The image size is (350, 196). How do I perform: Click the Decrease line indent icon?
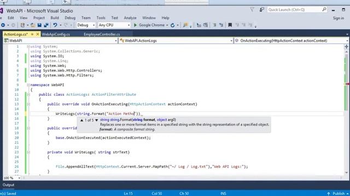coord(199,25)
